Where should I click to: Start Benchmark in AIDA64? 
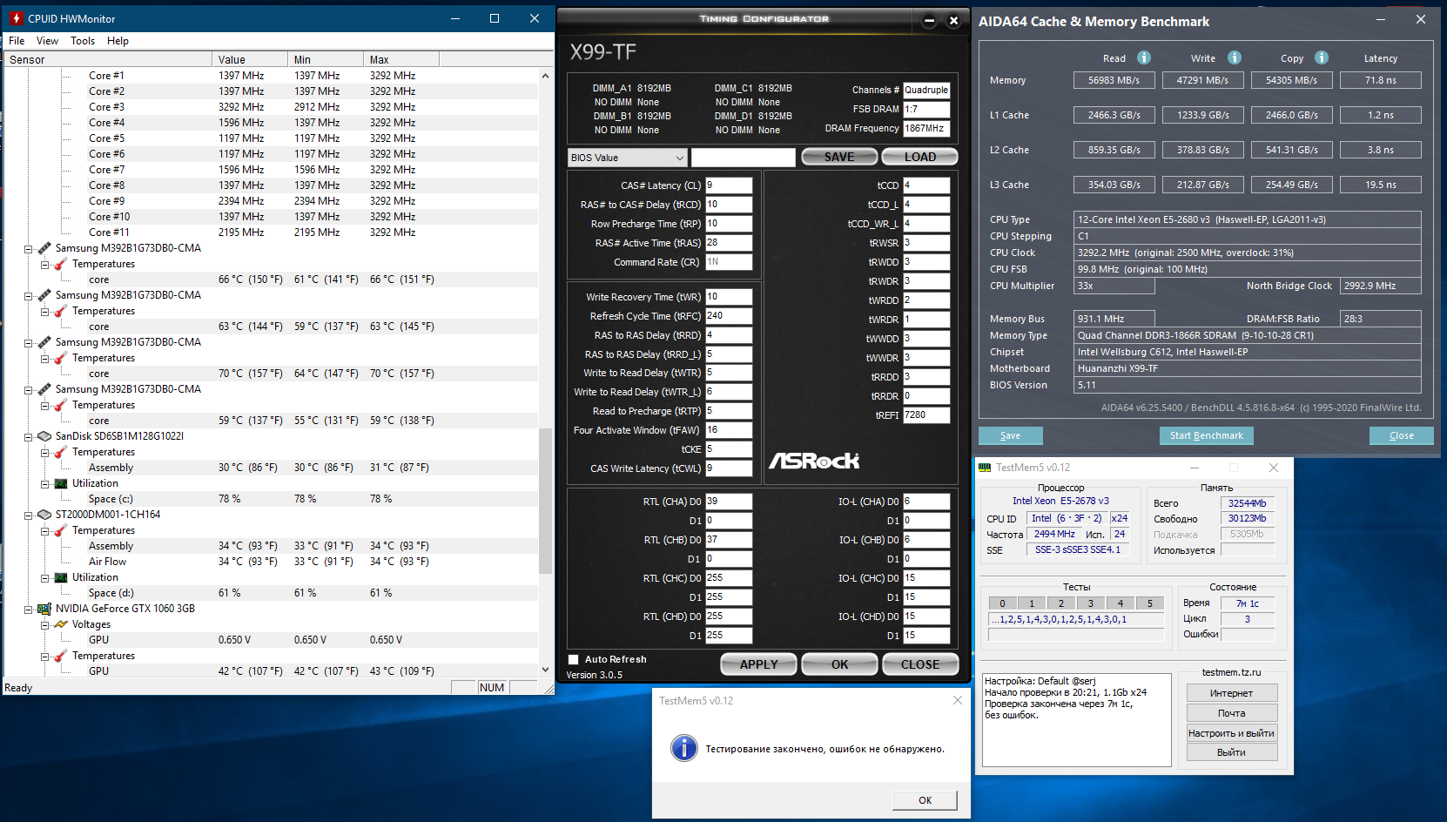coord(1206,435)
